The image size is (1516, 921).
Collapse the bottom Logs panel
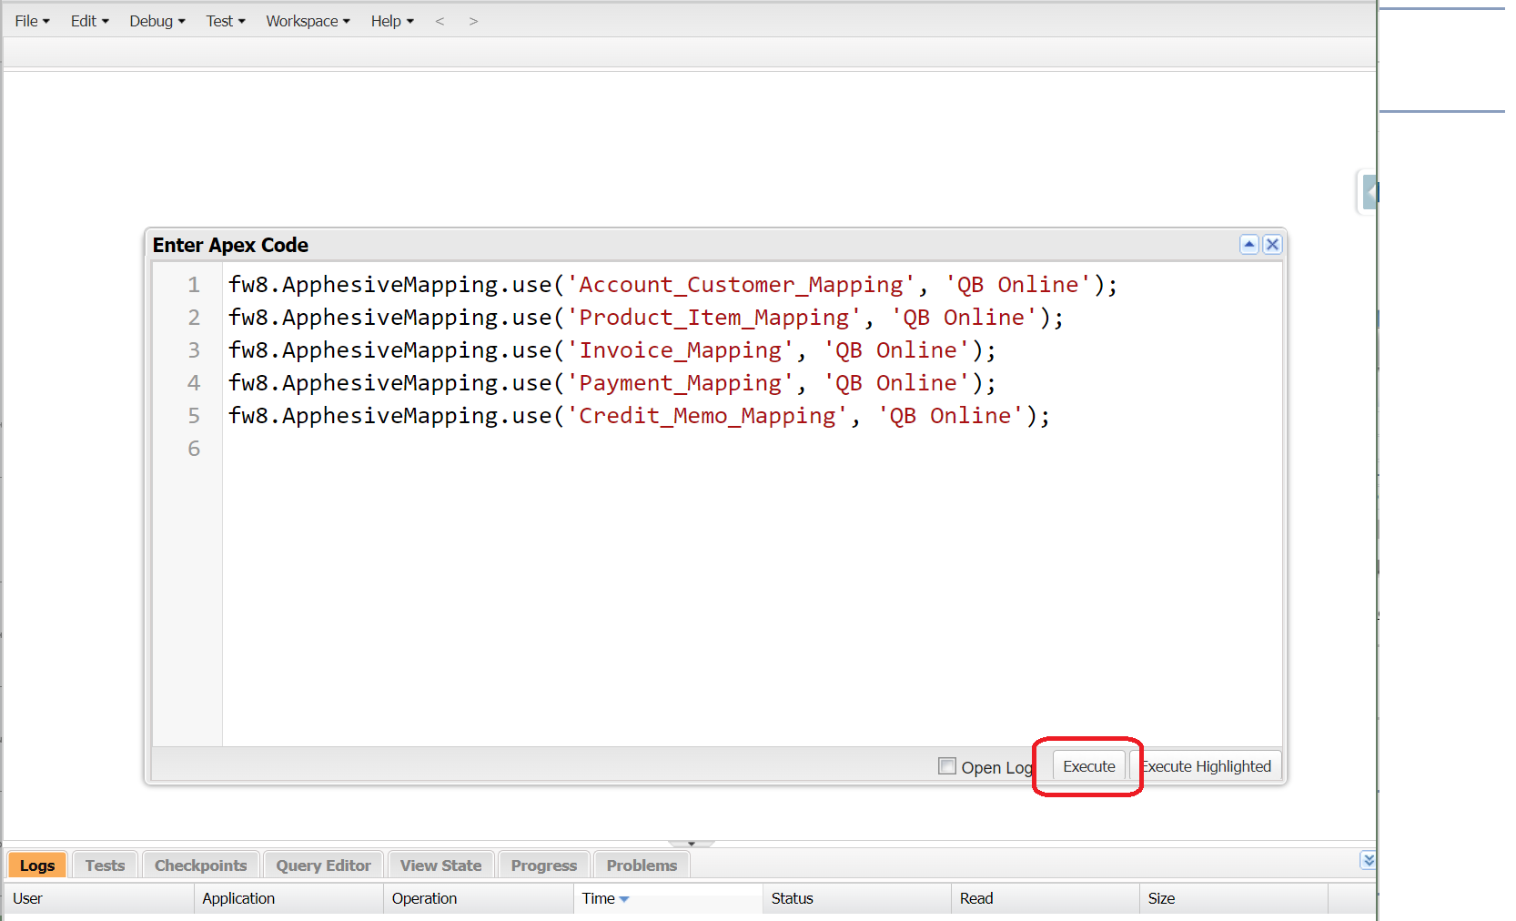pos(1368,860)
